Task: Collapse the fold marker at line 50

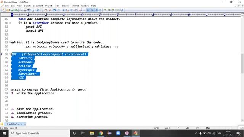Action: (10, 23)
